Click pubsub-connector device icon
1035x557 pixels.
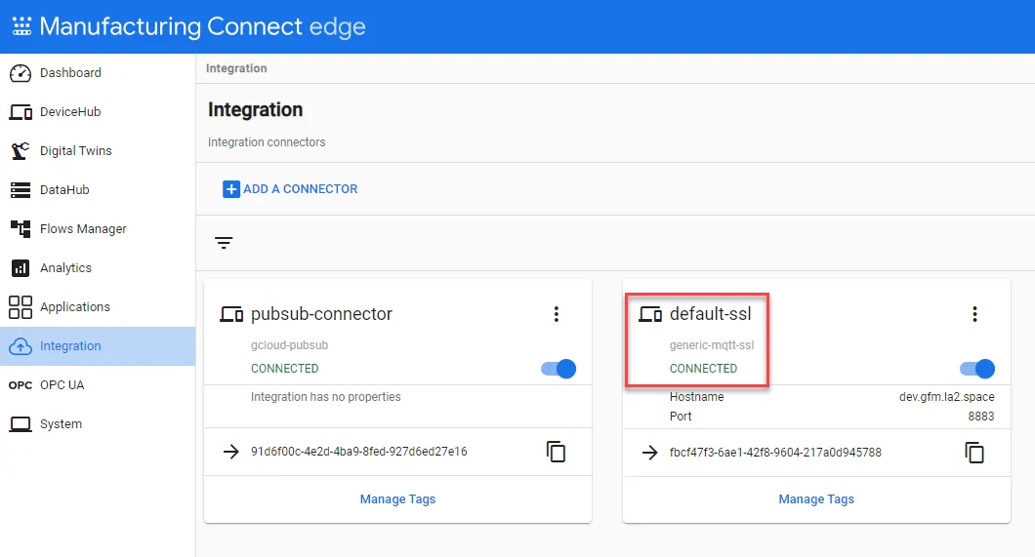click(x=231, y=314)
